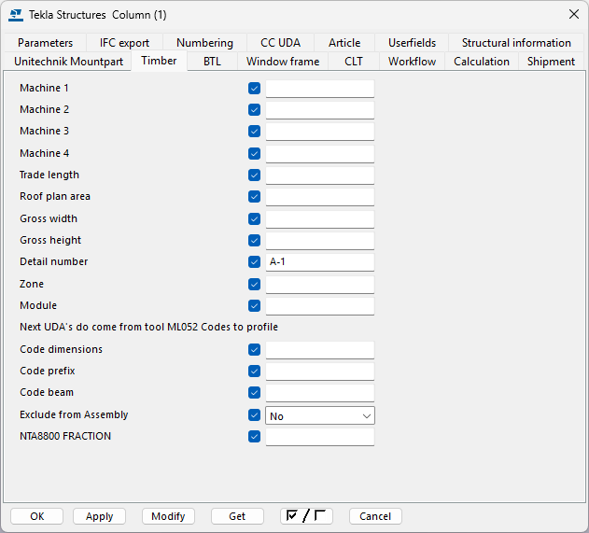Open the Structural information tab

516,43
